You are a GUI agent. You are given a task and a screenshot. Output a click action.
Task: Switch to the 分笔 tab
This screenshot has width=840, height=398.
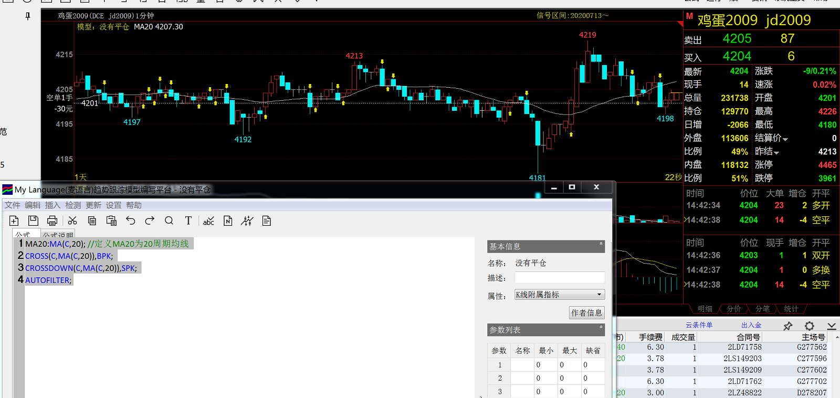click(762, 309)
